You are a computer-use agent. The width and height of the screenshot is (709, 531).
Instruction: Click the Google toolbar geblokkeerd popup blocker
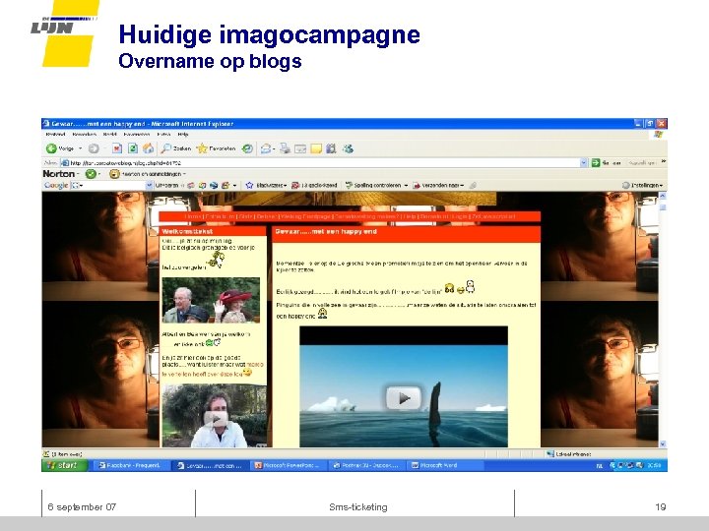click(314, 186)
